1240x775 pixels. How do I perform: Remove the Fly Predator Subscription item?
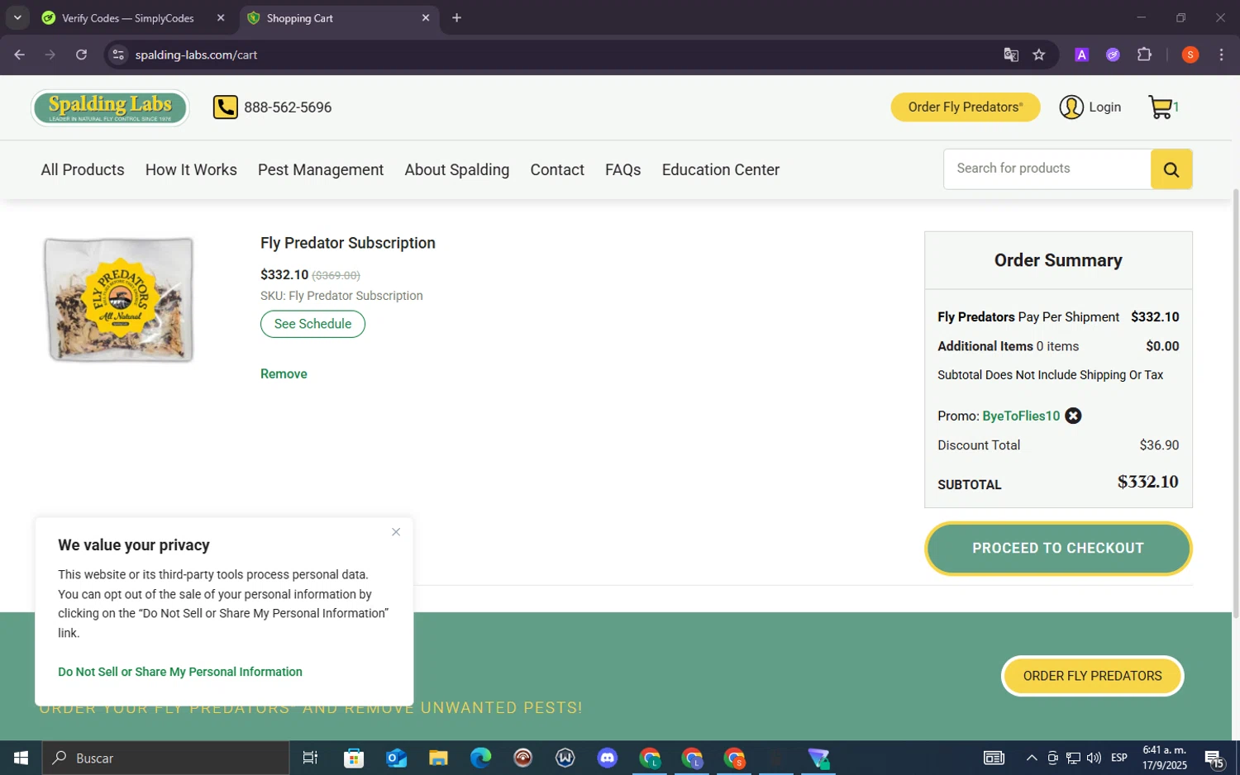click(x=284, y=374)
